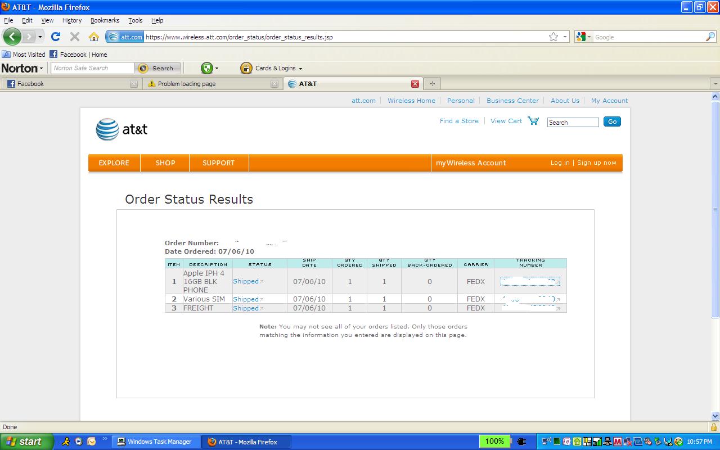Open the URL bar history dropdown
This screenshot has height=450, width=720.
[565, 37]
